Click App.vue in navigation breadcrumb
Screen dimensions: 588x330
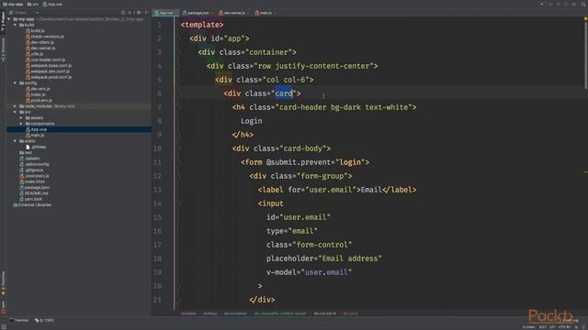tap(52, 4)
